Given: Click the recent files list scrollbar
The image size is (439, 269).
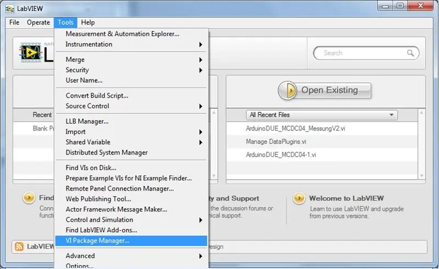Looking at the screenshot, I should point(421,144).
